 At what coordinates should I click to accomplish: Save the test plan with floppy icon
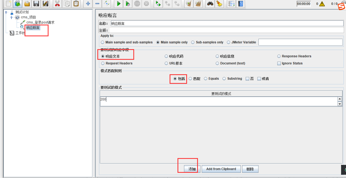coord(36,4)
